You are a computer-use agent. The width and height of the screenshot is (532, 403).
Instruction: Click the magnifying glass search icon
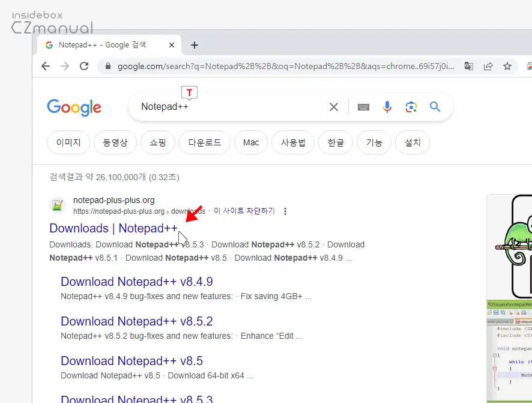(x=435, y=106)
